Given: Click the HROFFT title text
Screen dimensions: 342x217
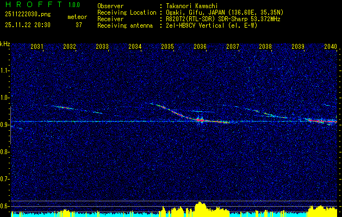Looking at the screenshot, I should 34,4.
